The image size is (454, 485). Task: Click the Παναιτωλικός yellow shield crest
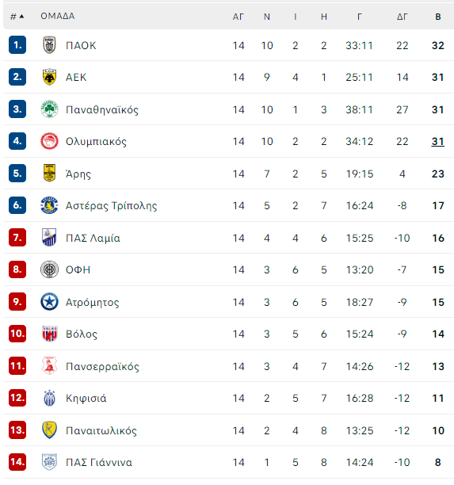pyautogui.click(x=49, y=430)
